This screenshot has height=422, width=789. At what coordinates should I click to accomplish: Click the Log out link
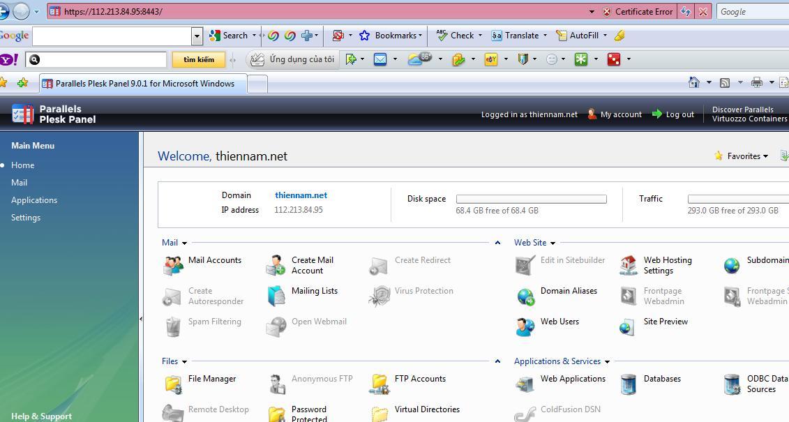pyautogui.click(x=673, y=114)
